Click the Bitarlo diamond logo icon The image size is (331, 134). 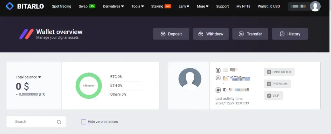coord(9,6)
